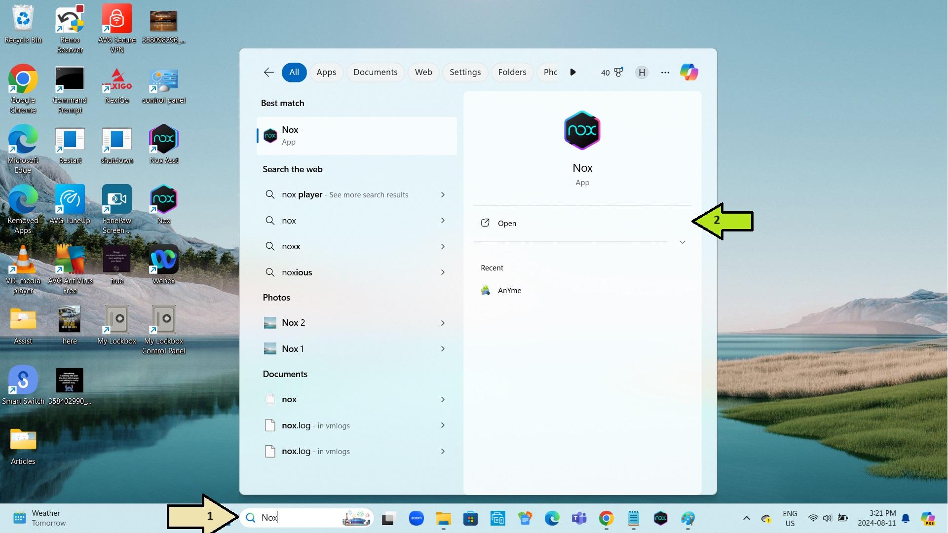
Task: Expand more Nox app actions chevron
Action: pyautogui.click(x=682, y=242)
